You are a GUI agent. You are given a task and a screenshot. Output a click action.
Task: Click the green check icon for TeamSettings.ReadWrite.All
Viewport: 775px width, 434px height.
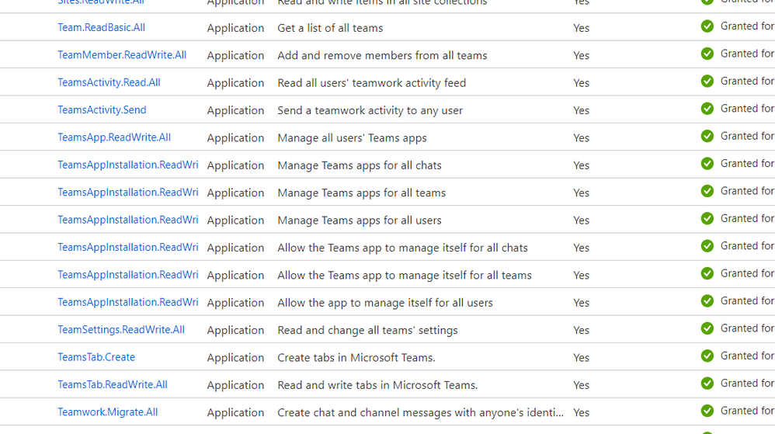707,328
